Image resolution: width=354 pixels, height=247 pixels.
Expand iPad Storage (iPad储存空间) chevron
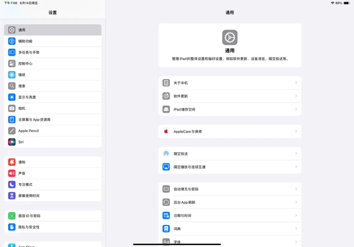coord(296,109)
